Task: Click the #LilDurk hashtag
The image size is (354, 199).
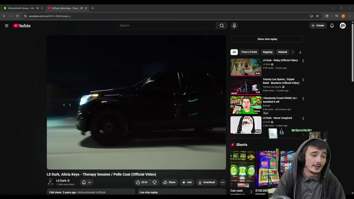Action: pos(101,192)
